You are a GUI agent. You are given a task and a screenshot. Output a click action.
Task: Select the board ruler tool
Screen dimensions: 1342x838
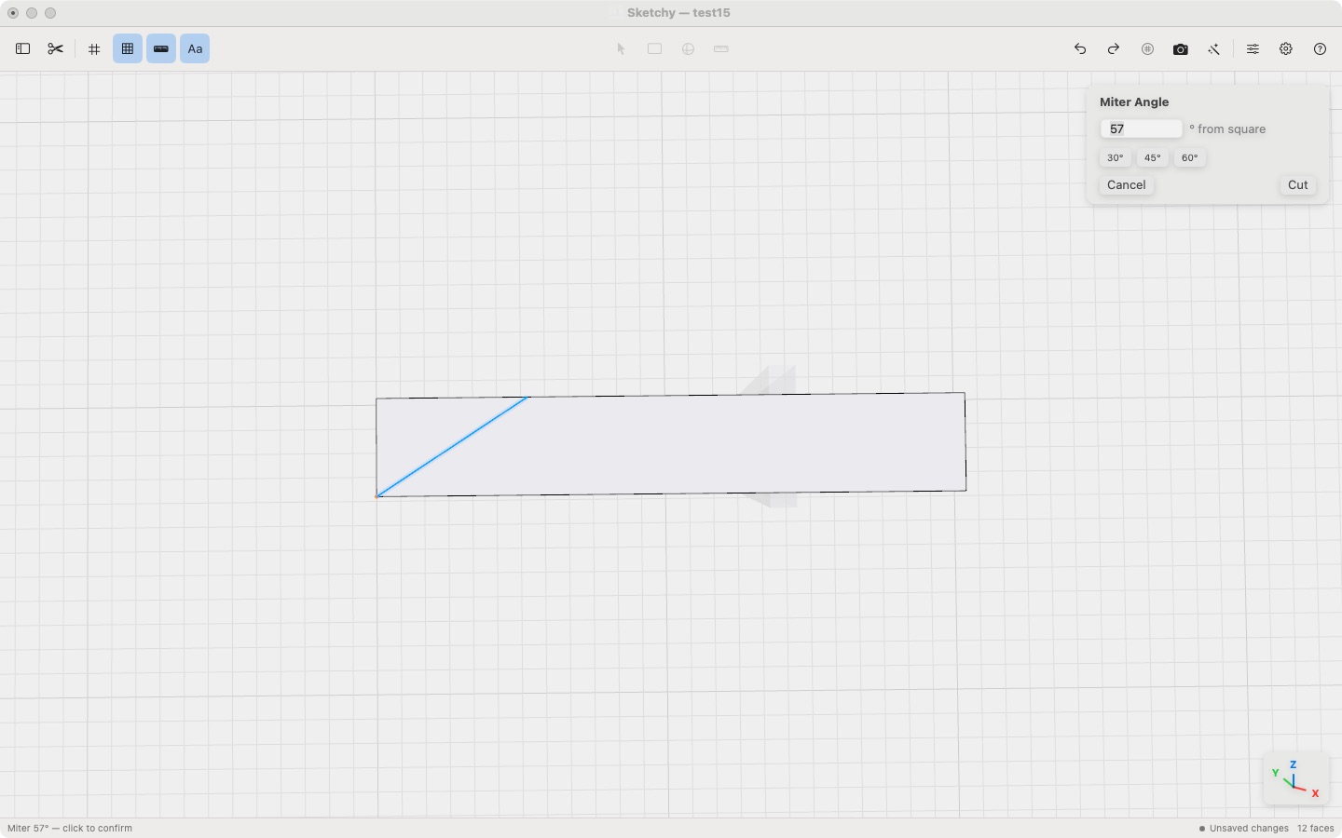721,49
